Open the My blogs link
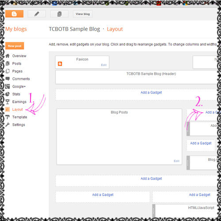The width and height of the screenshot is (221, 221). click(16, 29)
